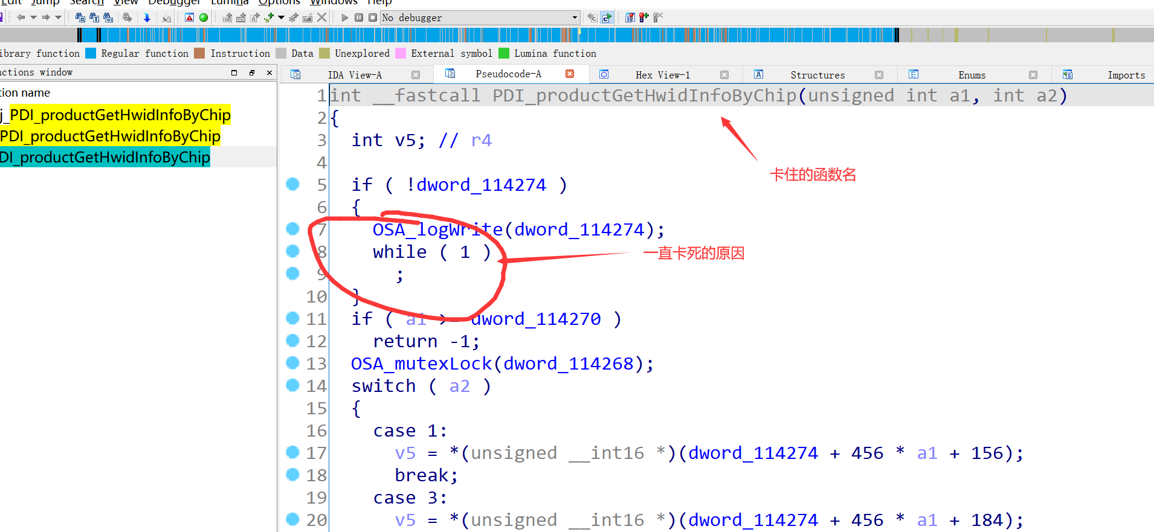Toggle breakpoint dot on line 7
1154x532 pixels.
click(292, 228)
